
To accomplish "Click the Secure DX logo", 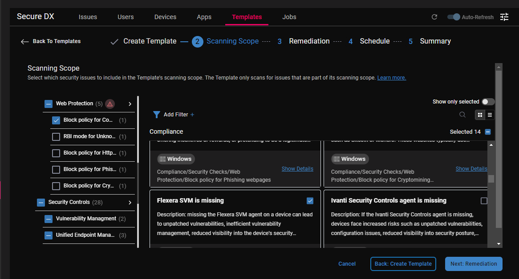I will (x=36, y=16).
